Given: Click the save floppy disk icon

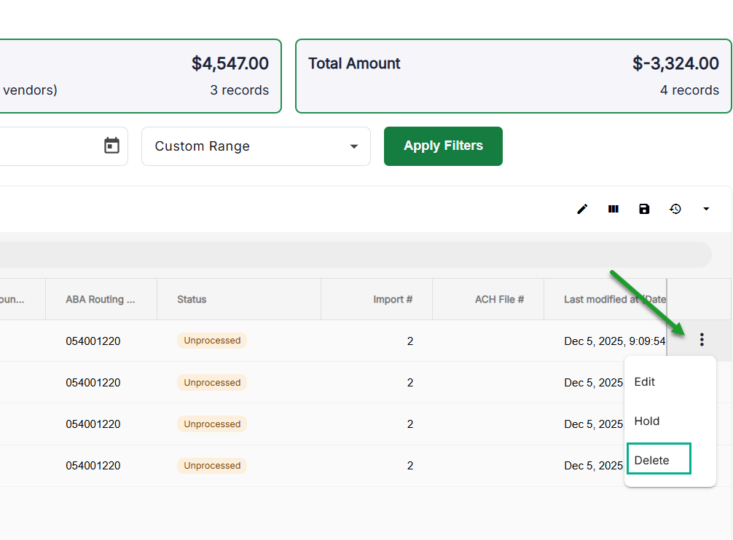Looking at the screenshot, I should [x=644, y=210].
